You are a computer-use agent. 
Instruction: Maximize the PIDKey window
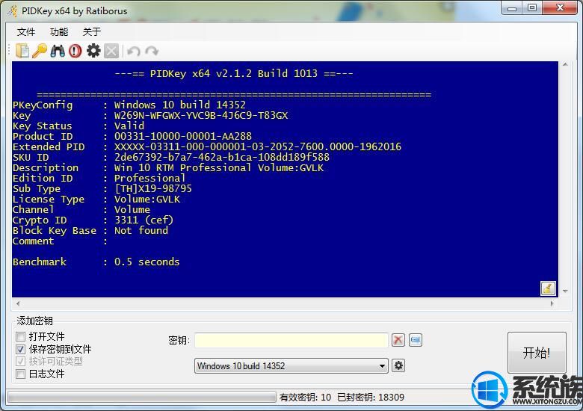pyautogui.click(x=532, y=8)
